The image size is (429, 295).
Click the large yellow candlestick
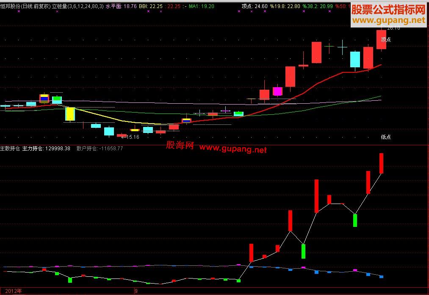pyautogui.click(x=70, y=114)
